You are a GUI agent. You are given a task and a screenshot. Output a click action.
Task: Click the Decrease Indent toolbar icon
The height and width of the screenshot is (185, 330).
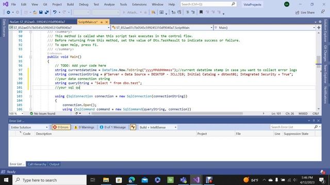(187, 12)
